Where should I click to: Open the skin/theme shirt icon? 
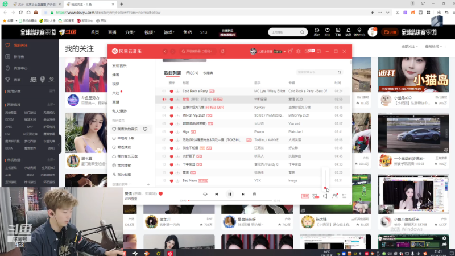(x=290, y=51)
